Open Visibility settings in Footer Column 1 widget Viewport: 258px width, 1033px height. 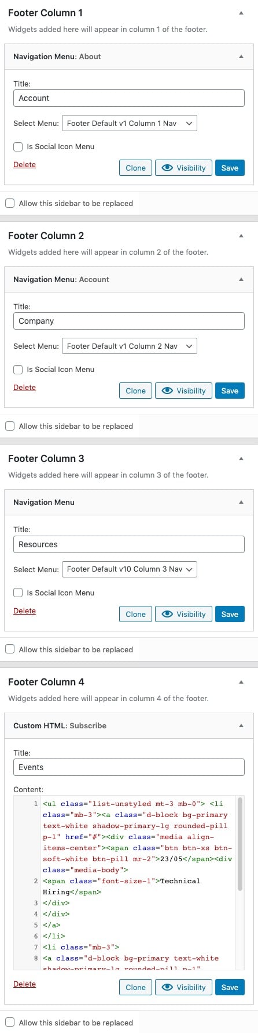pos(183,168)
